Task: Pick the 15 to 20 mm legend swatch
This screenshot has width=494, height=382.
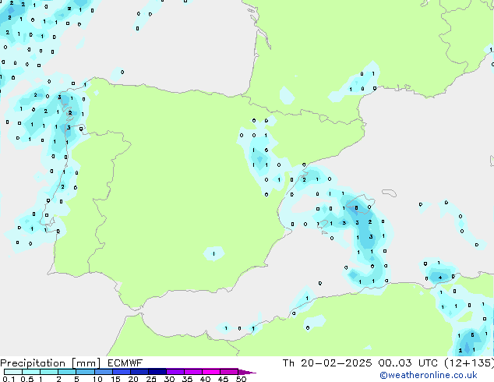Action: [121, 372]
